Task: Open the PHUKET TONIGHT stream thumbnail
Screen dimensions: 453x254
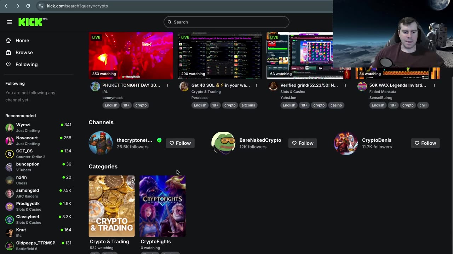Action: [131, 56]
